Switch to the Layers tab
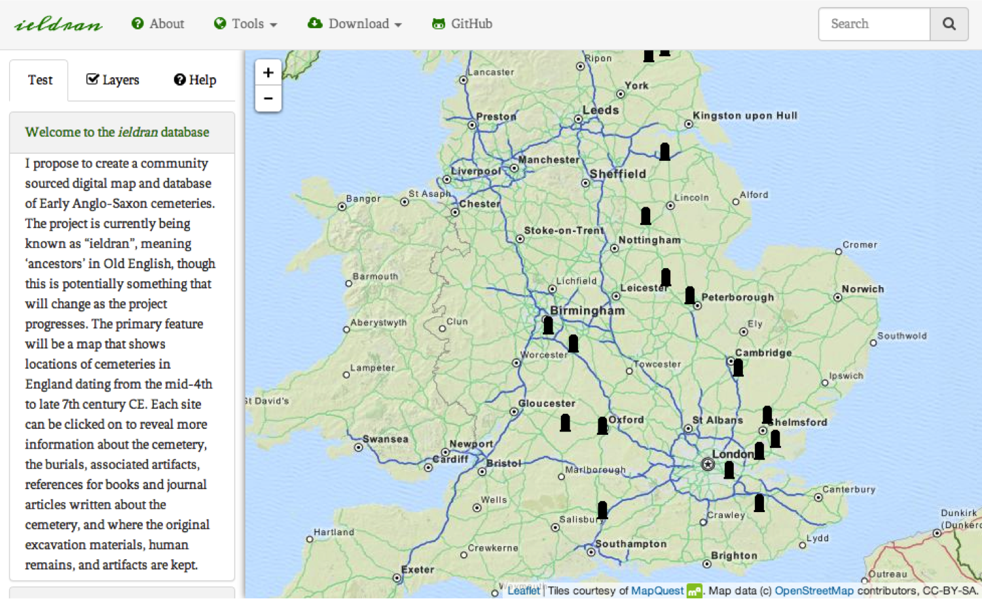Screen dimensions: 982x599 (113, 80)
